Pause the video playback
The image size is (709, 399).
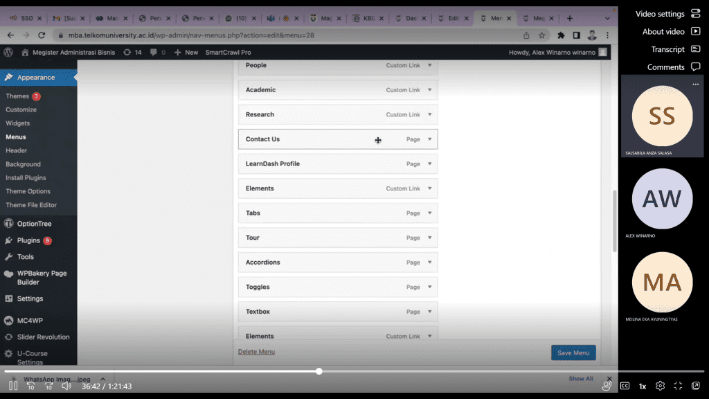click(x=13, y=386)
